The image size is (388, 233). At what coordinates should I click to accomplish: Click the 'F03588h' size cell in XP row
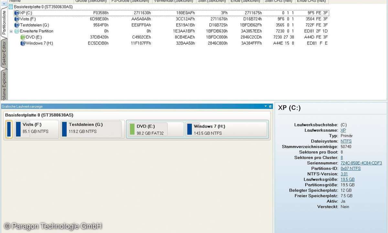(101, 13)
